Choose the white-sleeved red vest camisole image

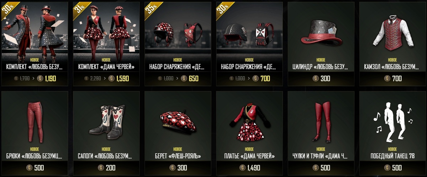point(392,34)
